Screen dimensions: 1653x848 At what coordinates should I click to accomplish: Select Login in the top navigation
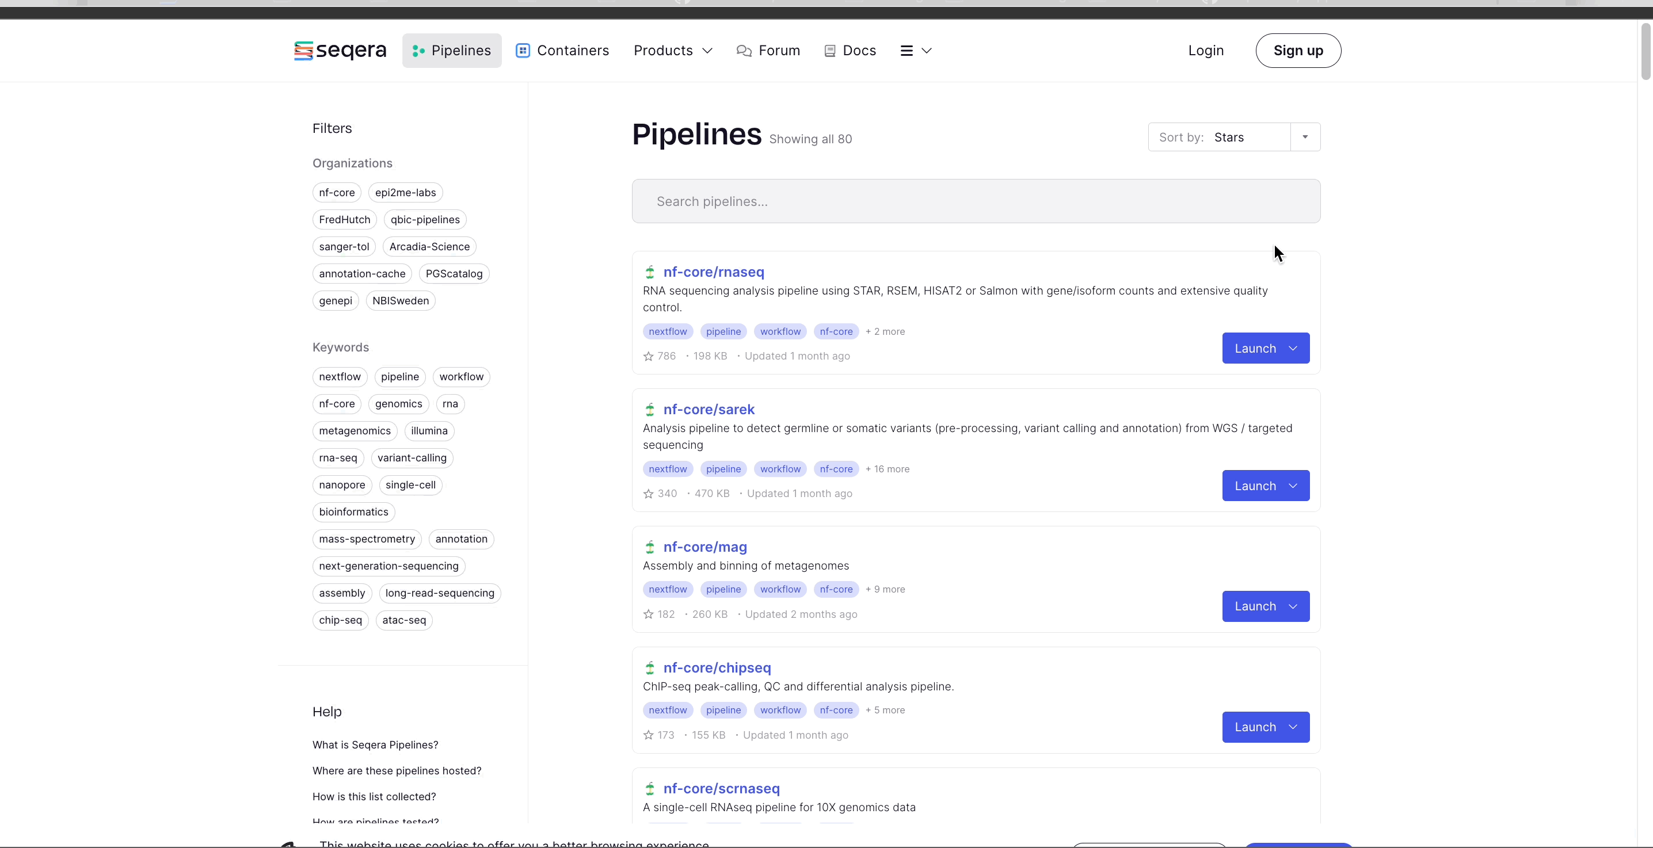point(1205,51)
